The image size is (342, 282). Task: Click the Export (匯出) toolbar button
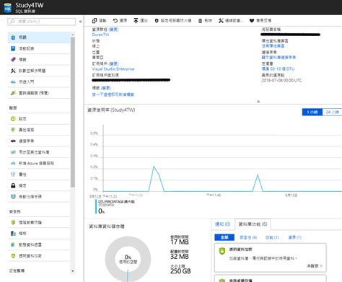(x=141, y=21)
